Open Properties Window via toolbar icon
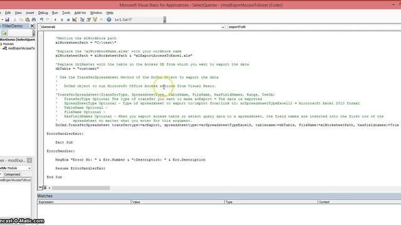 coord(88,19)
